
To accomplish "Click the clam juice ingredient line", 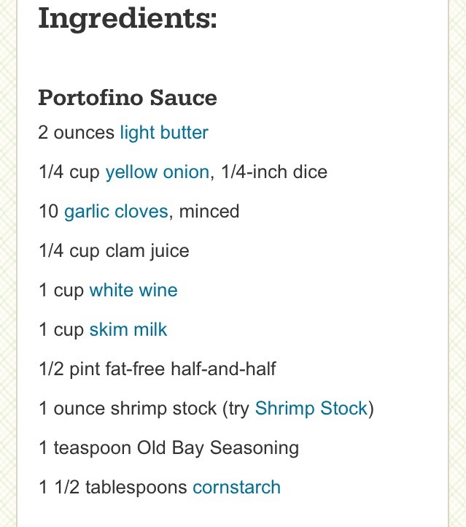I will (114, 251).
